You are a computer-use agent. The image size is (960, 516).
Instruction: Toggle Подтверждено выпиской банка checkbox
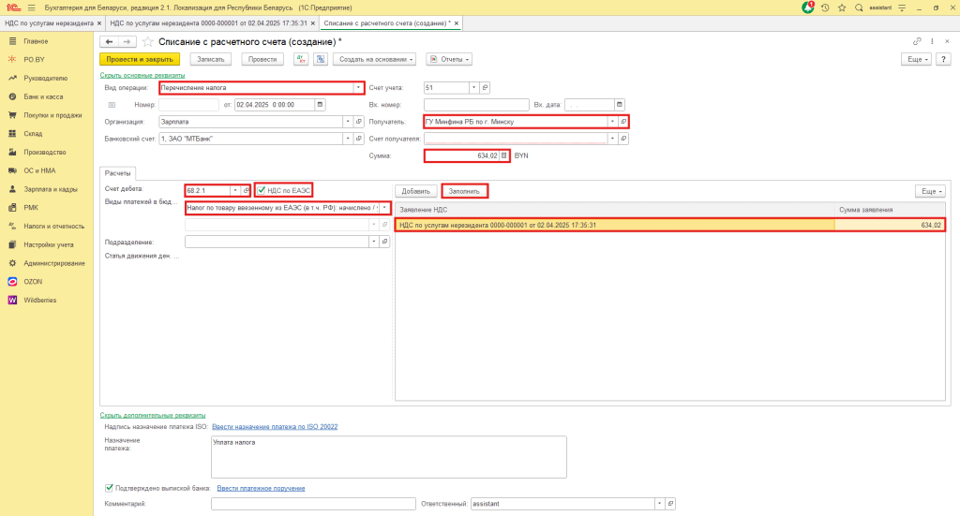(x=109, y=488)
